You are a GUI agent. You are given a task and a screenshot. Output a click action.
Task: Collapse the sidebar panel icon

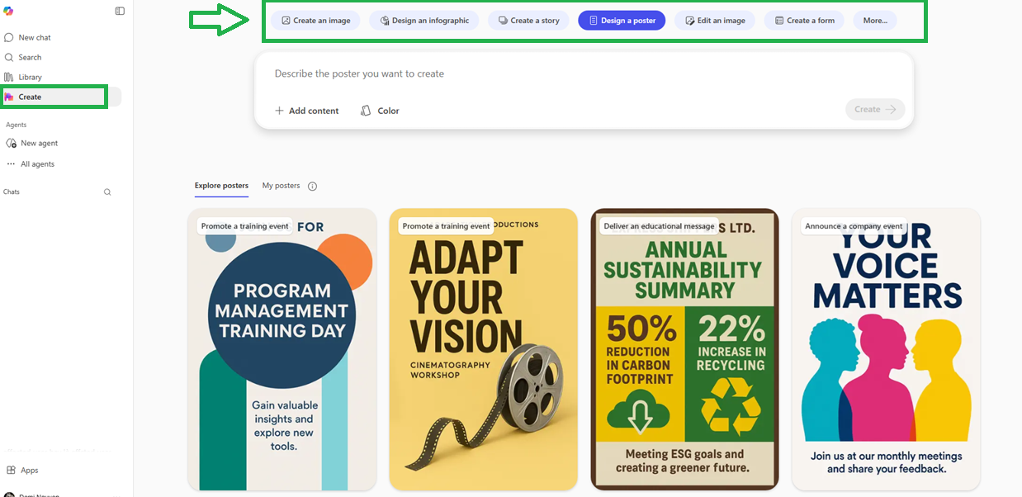120,11
